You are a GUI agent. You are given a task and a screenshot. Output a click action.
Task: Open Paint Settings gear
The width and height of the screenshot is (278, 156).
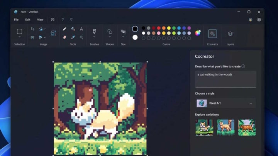tap(259, 20)
